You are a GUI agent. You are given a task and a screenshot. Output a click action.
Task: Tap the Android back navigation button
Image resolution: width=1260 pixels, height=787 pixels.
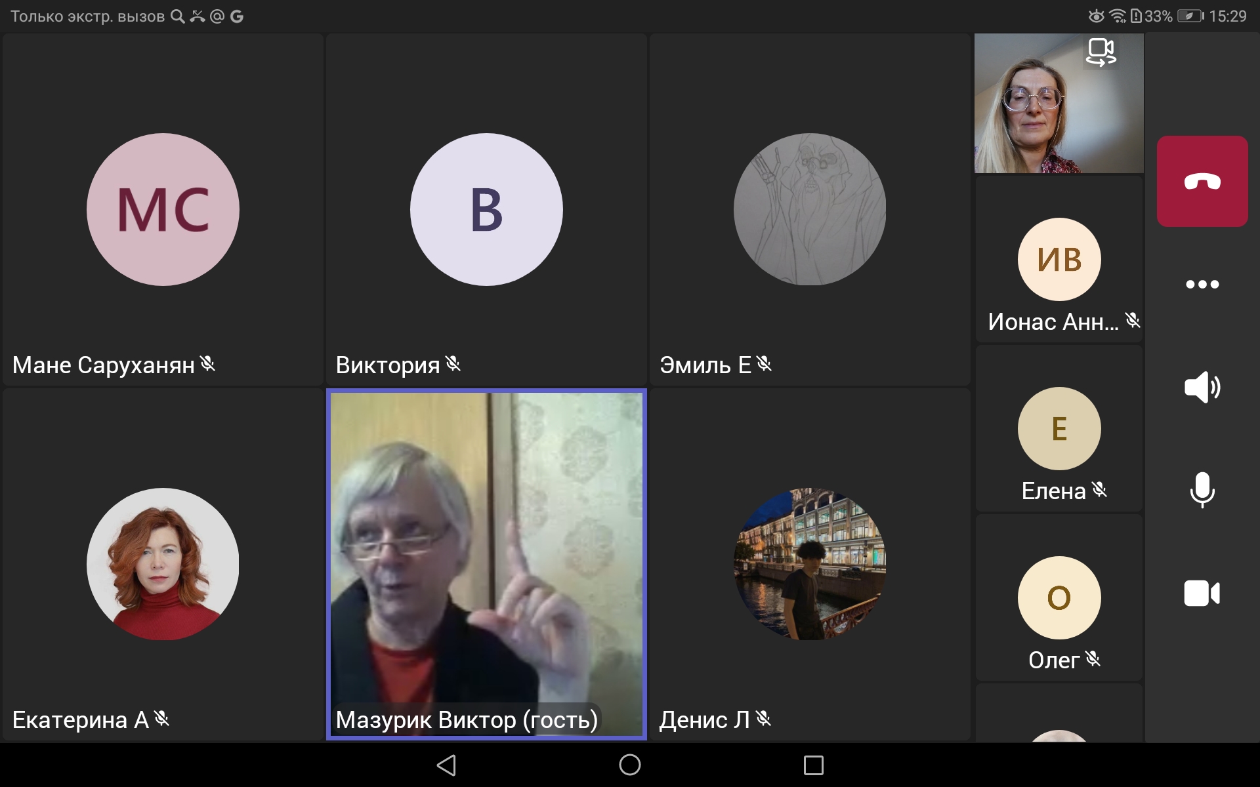(x=446, y=765)
